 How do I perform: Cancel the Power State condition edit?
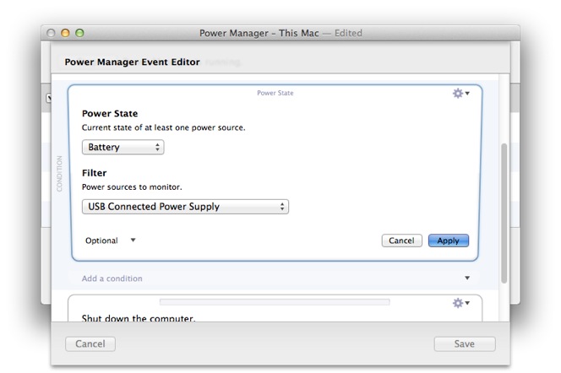[402, 241]
